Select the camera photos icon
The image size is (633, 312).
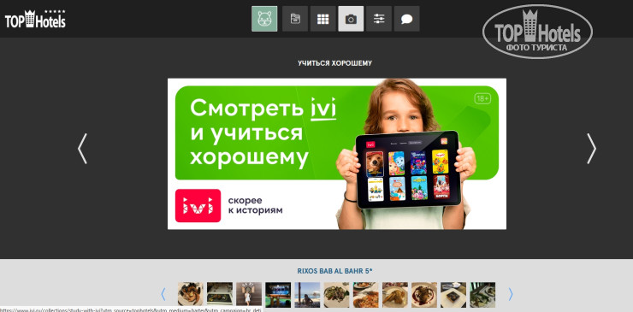click(x=351, y=19)
